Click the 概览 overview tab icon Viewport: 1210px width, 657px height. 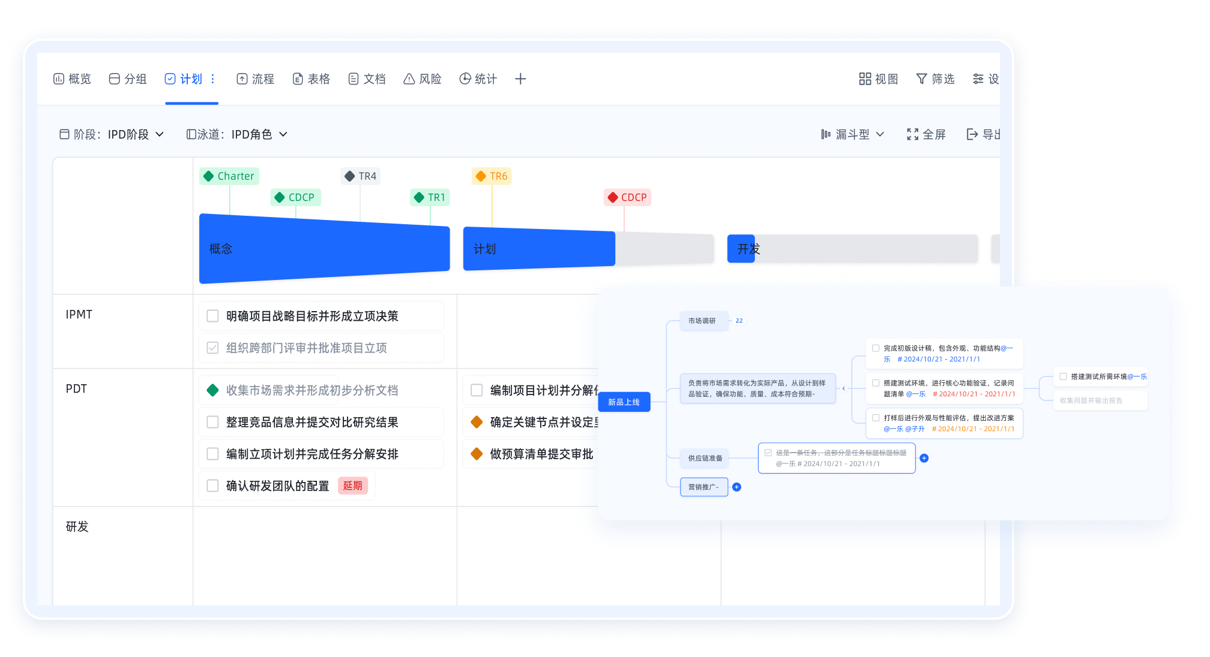[59, 79]
